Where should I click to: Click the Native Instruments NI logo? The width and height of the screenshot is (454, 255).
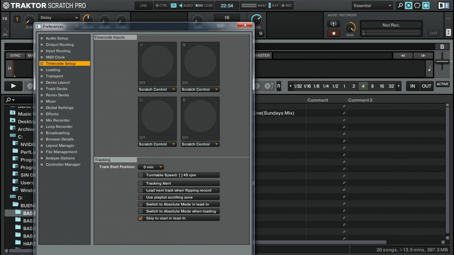(443, 6)
